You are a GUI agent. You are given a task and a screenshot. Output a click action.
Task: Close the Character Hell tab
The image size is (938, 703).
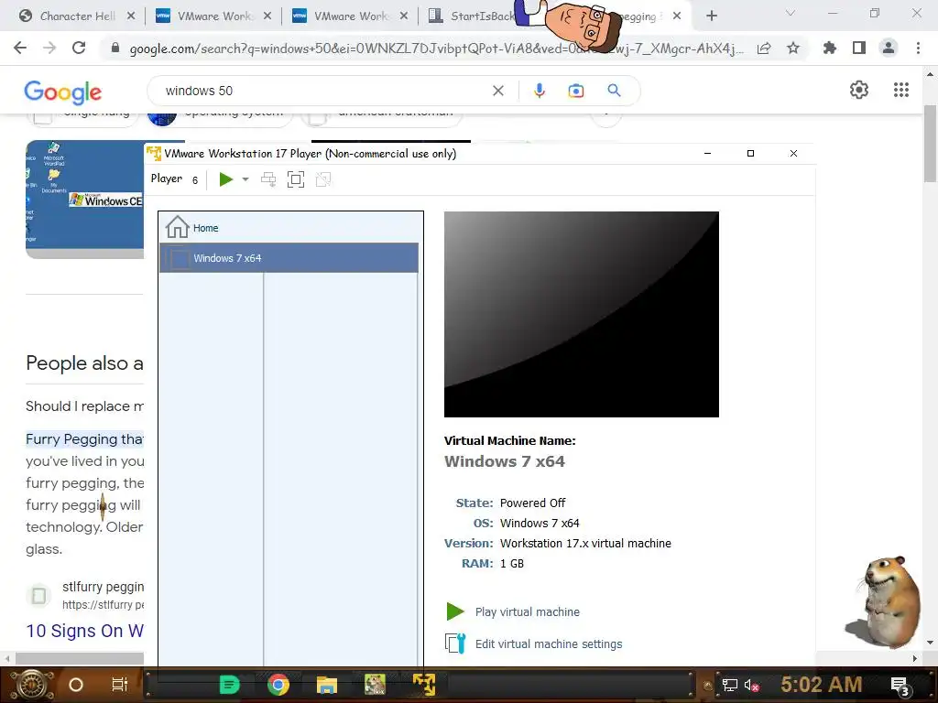pos(131,16)
